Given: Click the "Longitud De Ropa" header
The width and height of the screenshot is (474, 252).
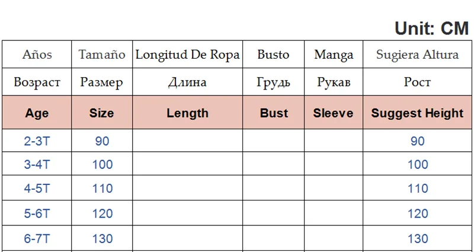Looking at the screenshot, I should pyautogui.click(x=187, y=55).
